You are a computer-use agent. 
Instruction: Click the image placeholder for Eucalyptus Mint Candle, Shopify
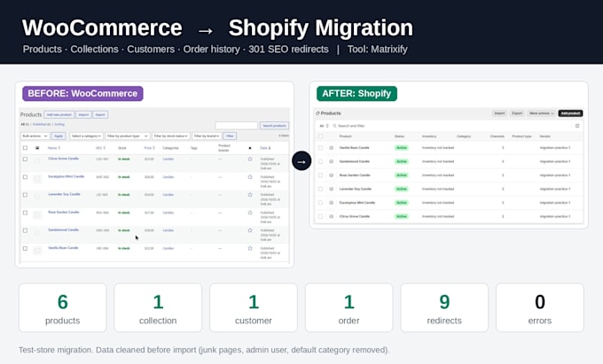(x=331, y=203)
